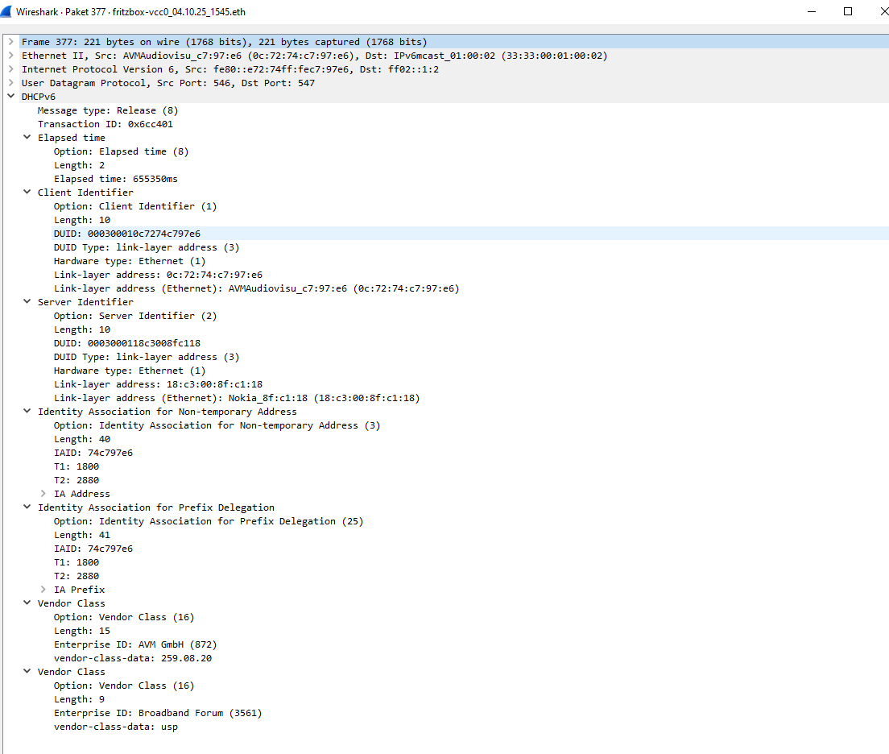This screenshot has height=754, width=889.
Task: Select DUID: 0003000118c3008fc118
Action: 127,342
